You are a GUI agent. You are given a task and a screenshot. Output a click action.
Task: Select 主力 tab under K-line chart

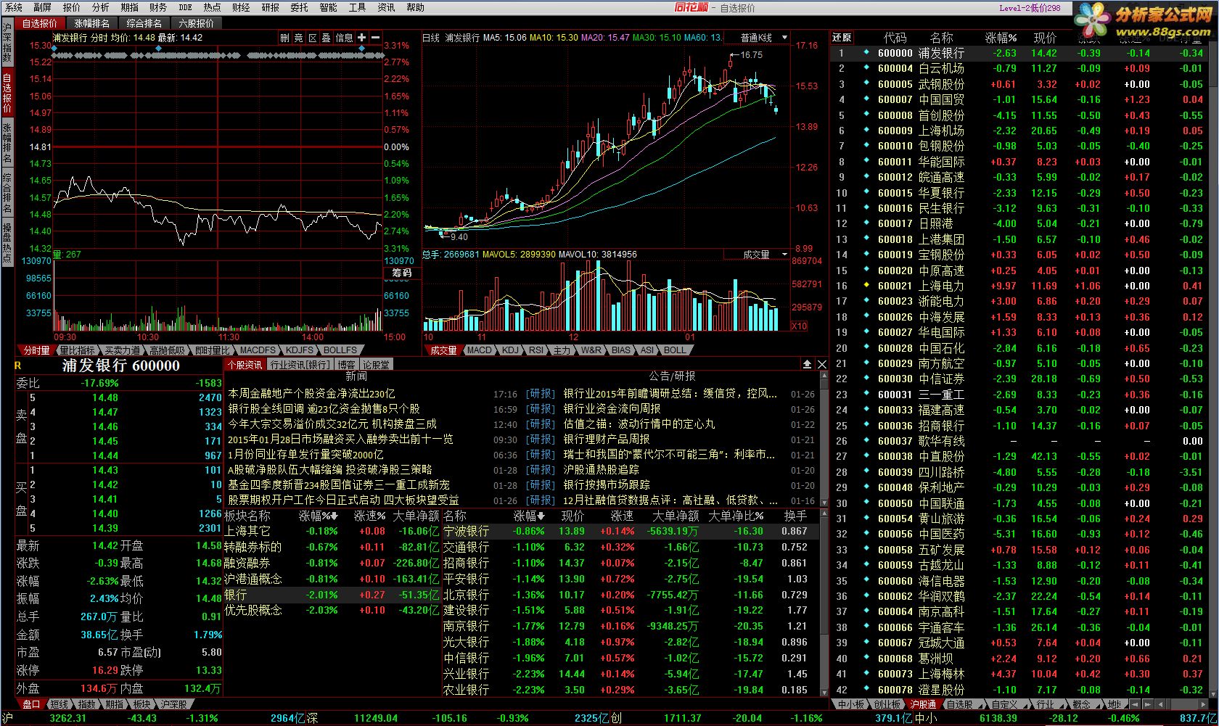(562, 350)
